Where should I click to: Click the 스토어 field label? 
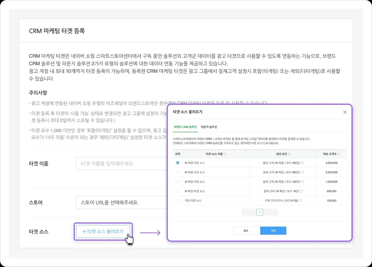(36, 203)
